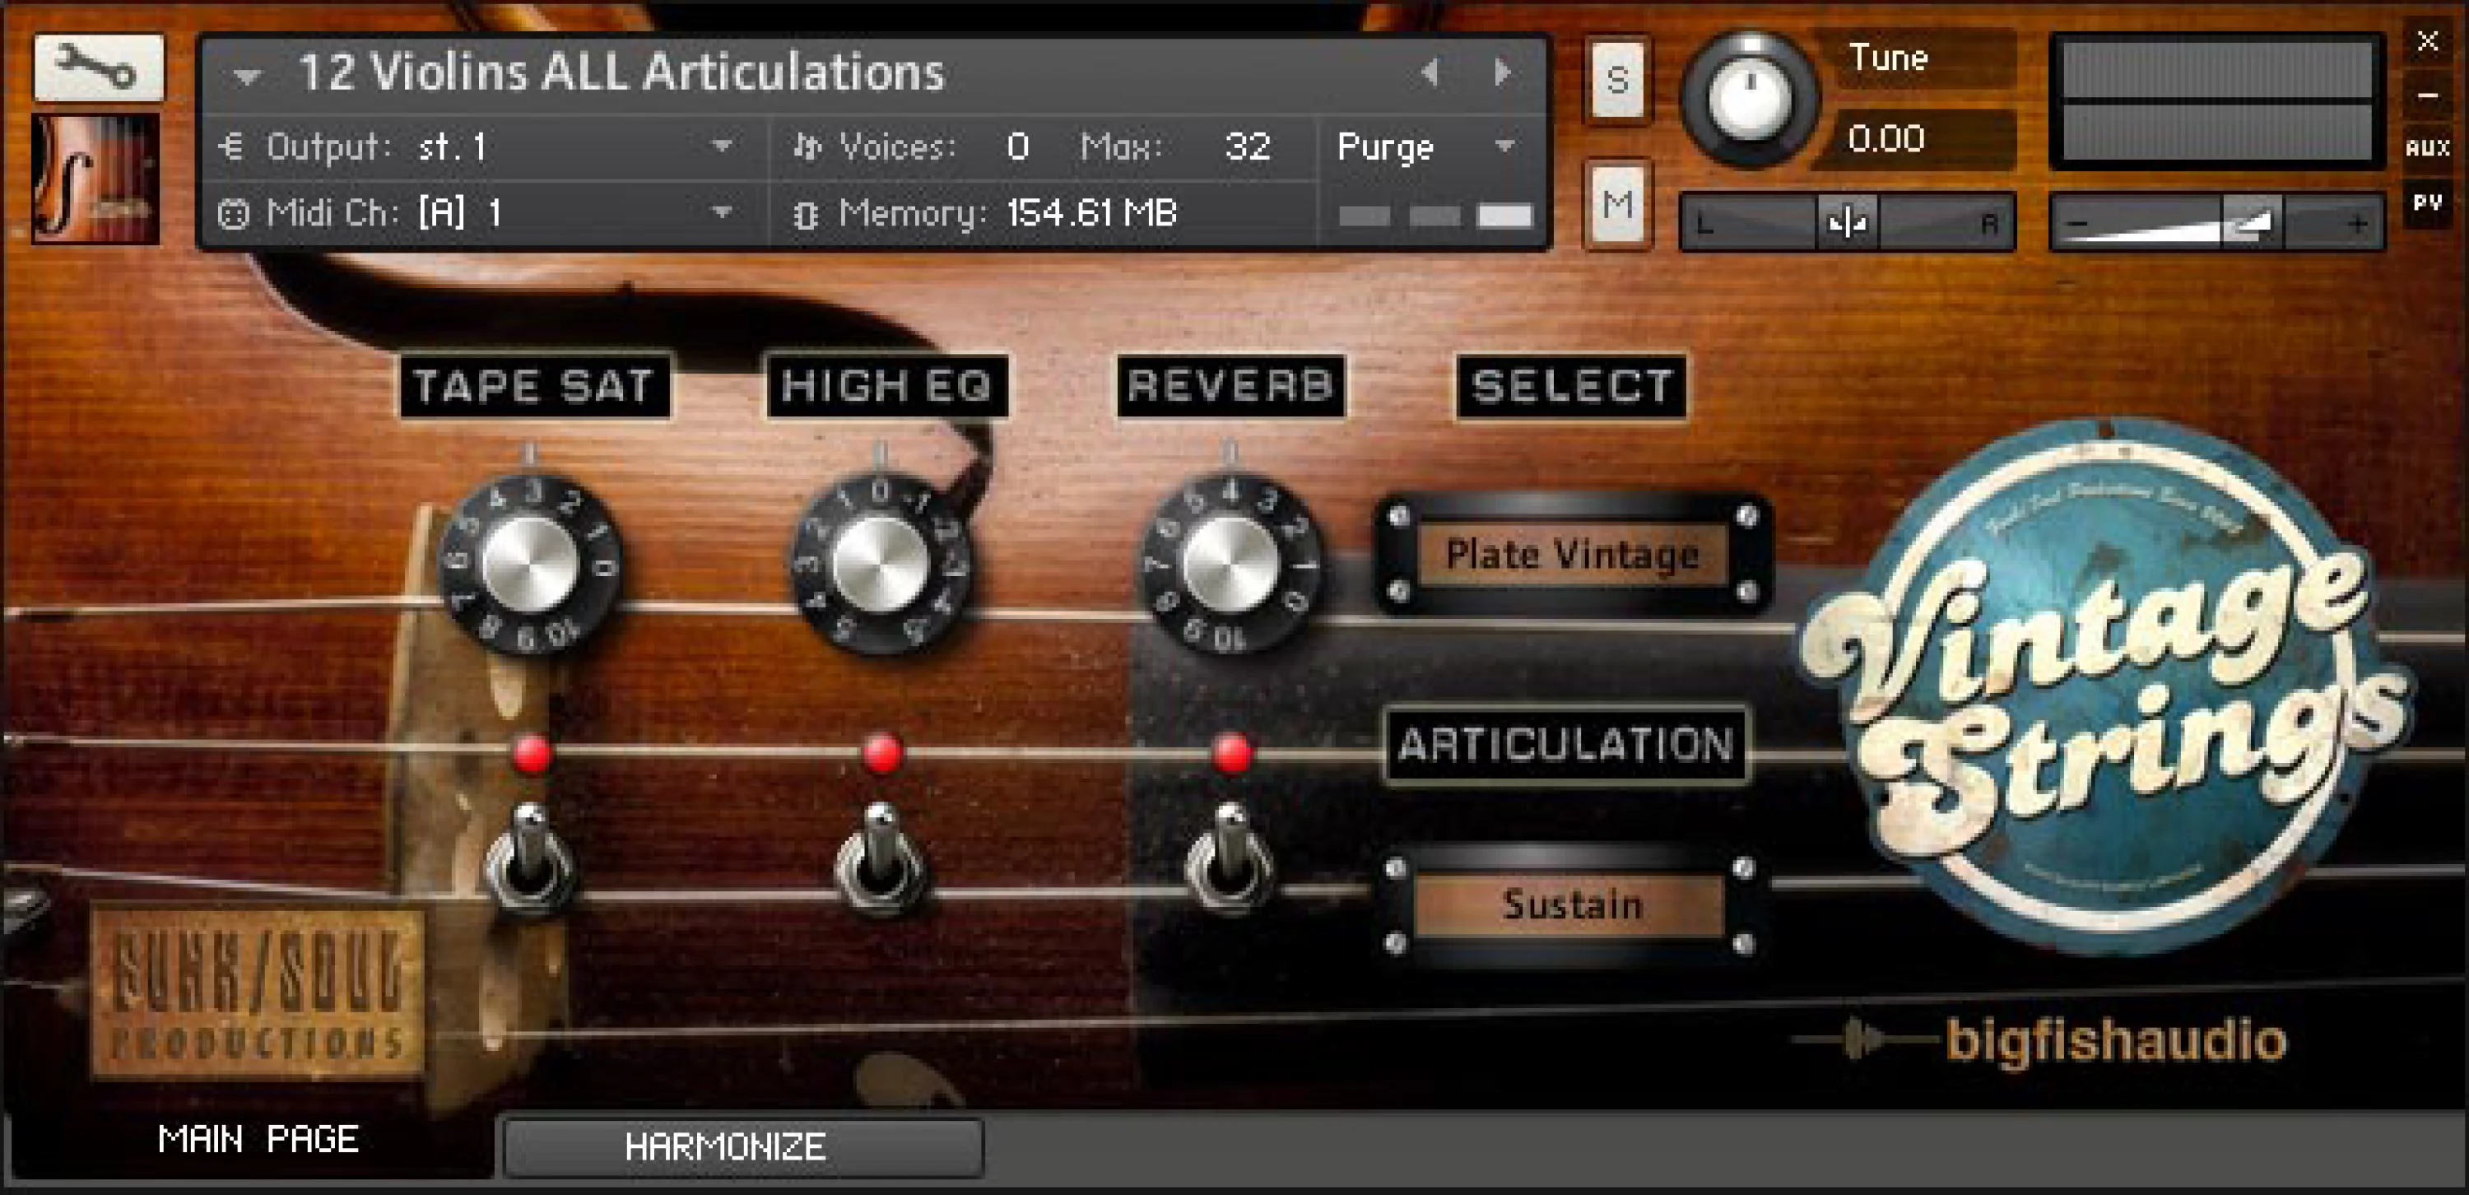Image resolution: width=2469 pixels, height=1195 pixels.
Task: Click the pan slider handle
Action: click(1847, 222)
